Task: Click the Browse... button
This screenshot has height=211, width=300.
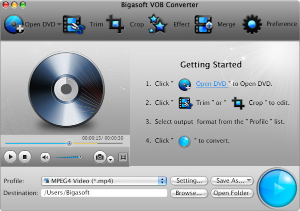Action: click(189, 193)
